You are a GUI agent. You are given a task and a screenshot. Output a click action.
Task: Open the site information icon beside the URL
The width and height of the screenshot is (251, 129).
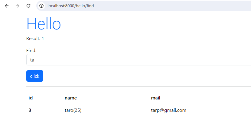pyautogui.click(x=41, y=6)
